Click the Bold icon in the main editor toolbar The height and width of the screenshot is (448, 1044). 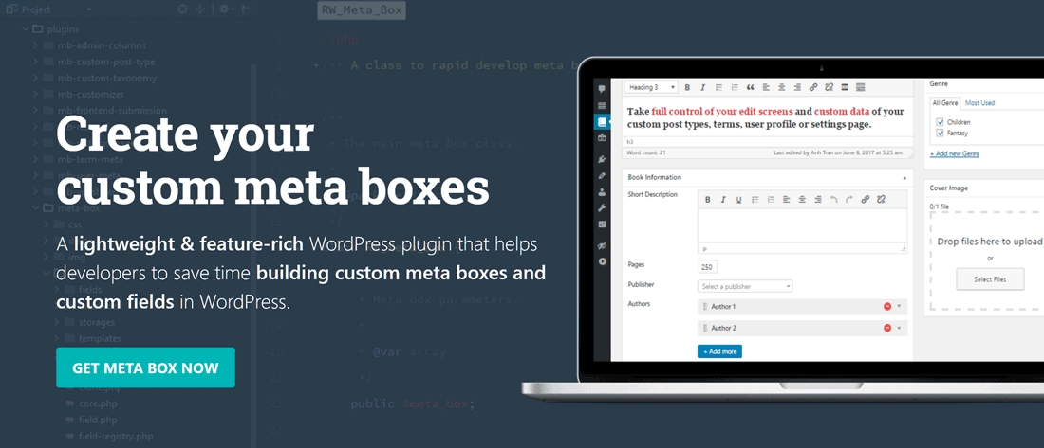[x=687, y=87]
